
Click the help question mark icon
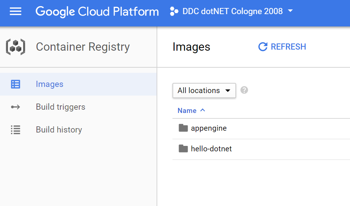click(x=244, y=90)
